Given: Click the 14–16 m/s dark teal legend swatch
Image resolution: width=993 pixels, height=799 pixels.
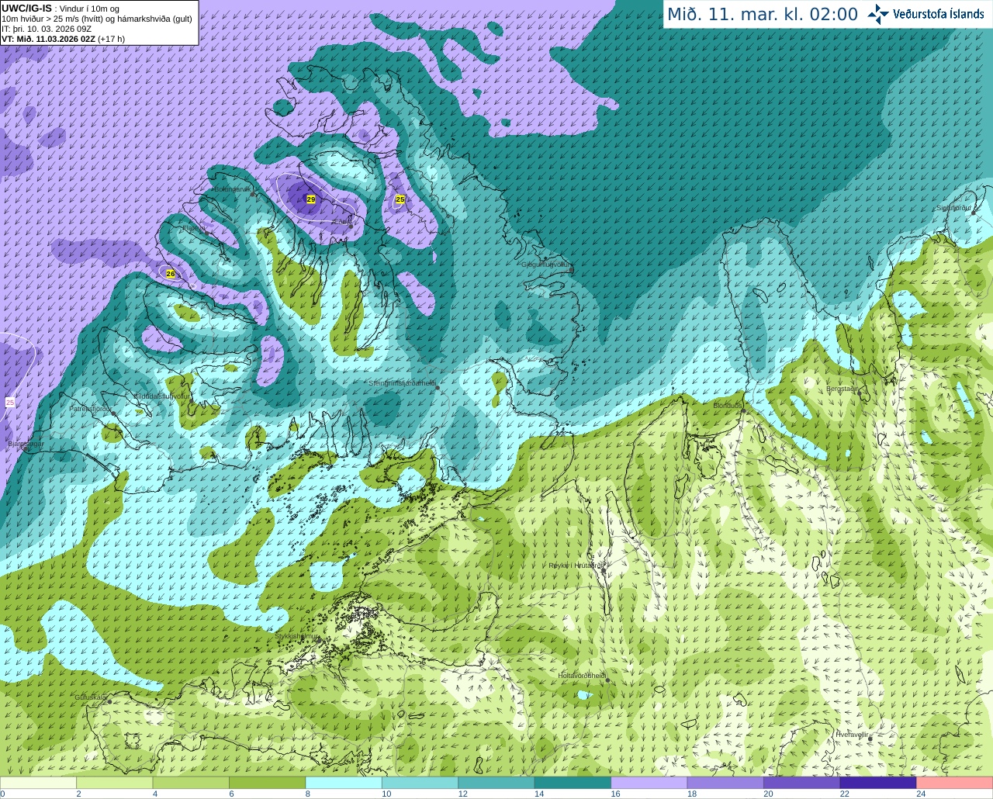Looking at the screenshot, I should [573, 783].
